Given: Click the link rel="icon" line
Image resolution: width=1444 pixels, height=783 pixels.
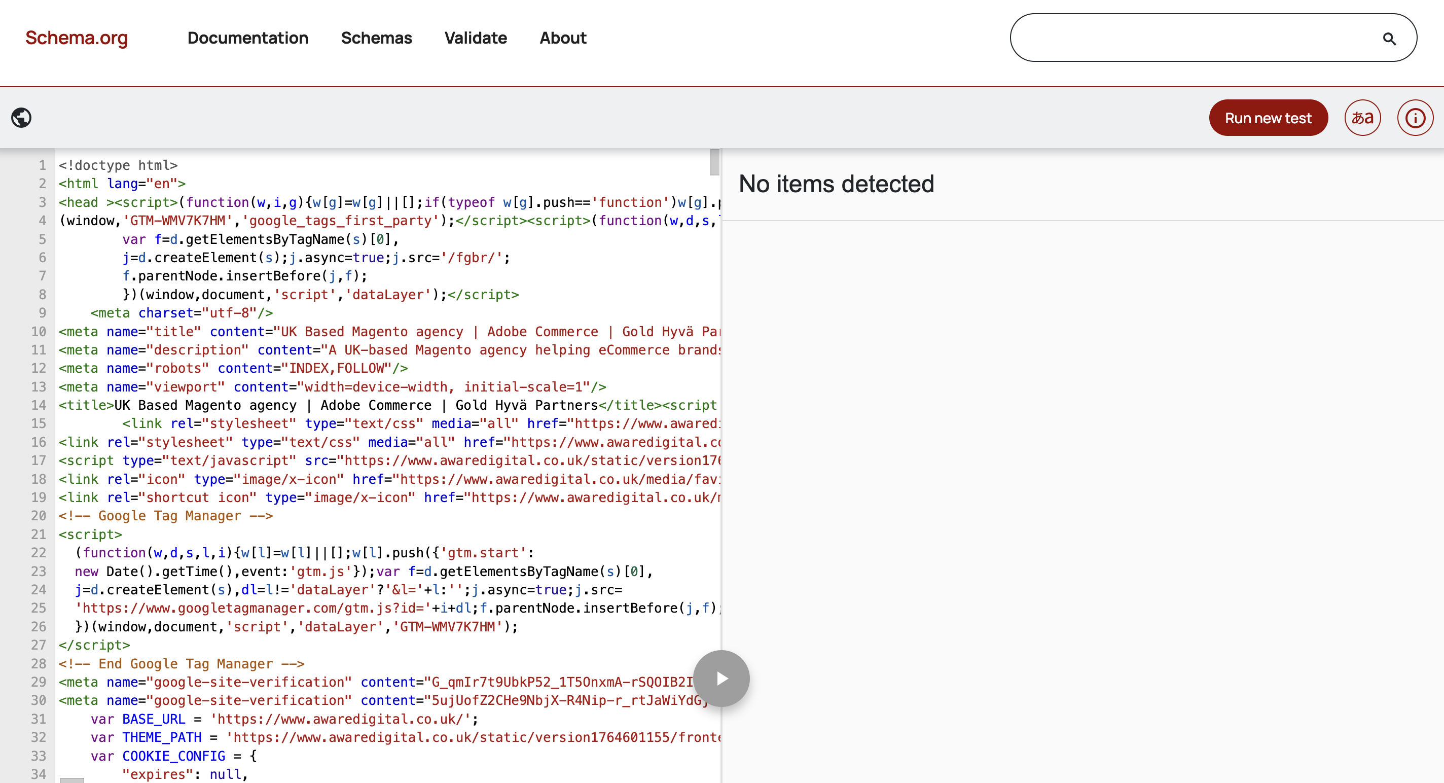Looking at the screenshot, I should pyautogui.click(x=389, y=479).
